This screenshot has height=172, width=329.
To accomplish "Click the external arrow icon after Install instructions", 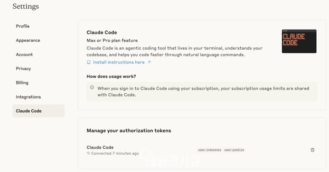I will click(149, 62).
